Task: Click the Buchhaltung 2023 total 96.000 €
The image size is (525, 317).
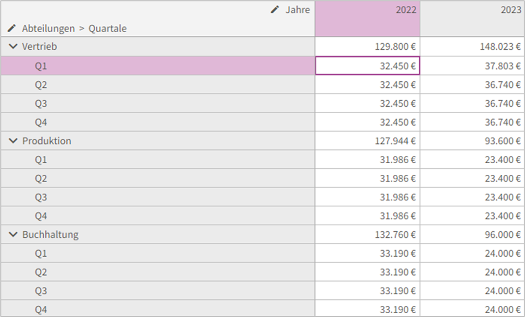Action: (x=472, y=235)
